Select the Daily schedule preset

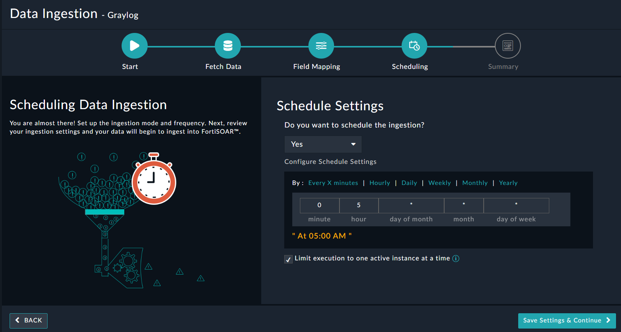[x=409, y=183]
